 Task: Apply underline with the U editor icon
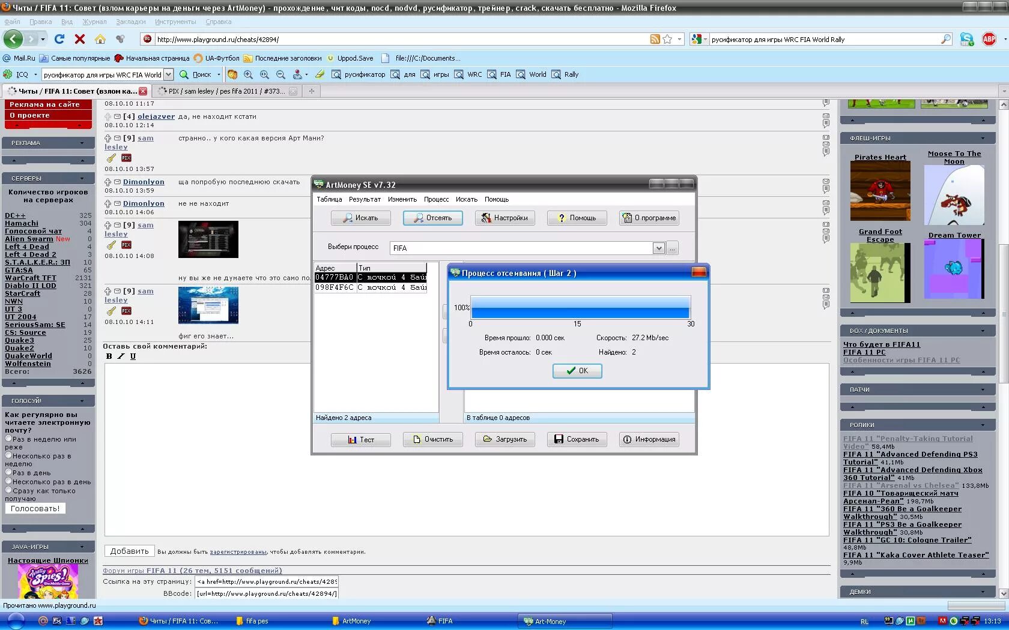pos(133,356)
